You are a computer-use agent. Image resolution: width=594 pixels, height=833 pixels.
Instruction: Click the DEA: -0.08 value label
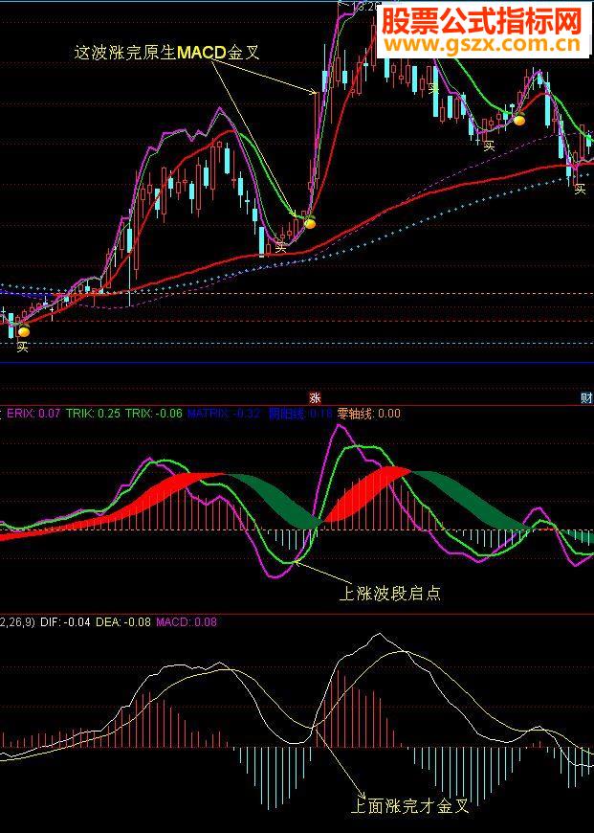point(123,621)
